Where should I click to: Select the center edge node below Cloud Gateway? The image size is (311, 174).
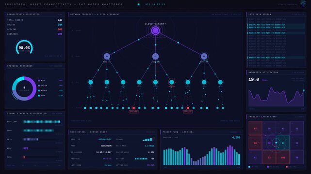coord(155,56)
